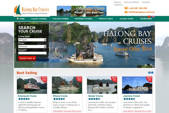Click the Halong Bay Cruises sailboat logo
The width and height of the screenshot is (169, 113).
(x=18, y=10)
